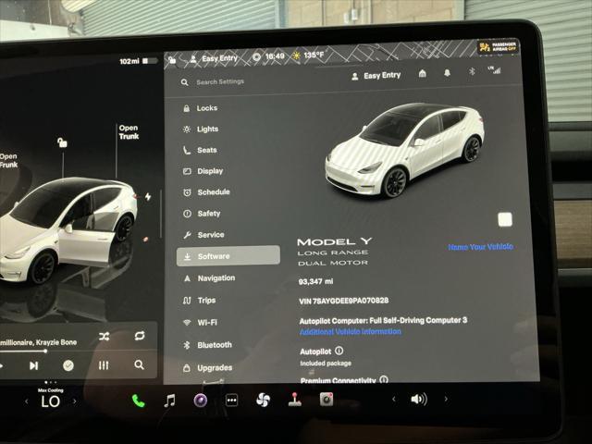Increase volume with right arrow

coord(446,399)
